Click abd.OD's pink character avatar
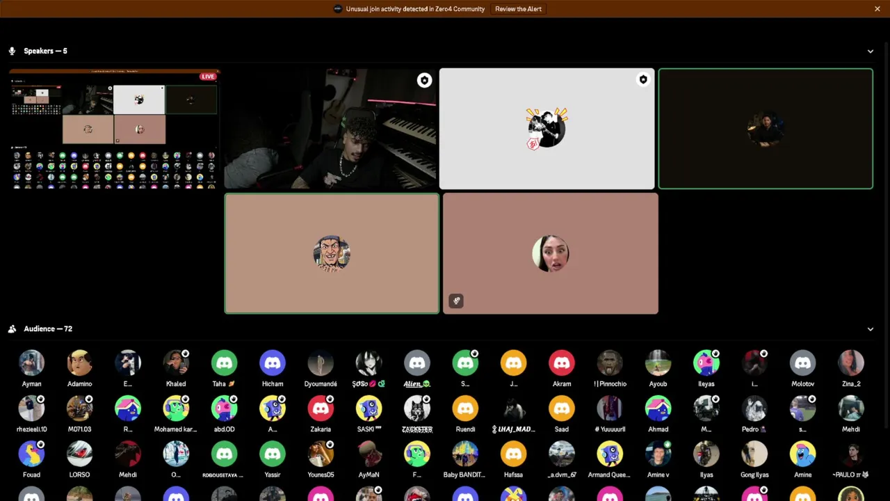Image resolution: width=890 pixels, height=501 pixels. point(224,408)
